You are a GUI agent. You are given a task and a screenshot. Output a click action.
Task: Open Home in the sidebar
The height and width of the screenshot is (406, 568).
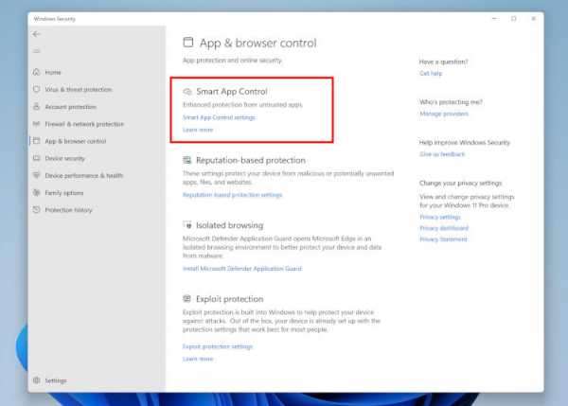click(53, 73)
